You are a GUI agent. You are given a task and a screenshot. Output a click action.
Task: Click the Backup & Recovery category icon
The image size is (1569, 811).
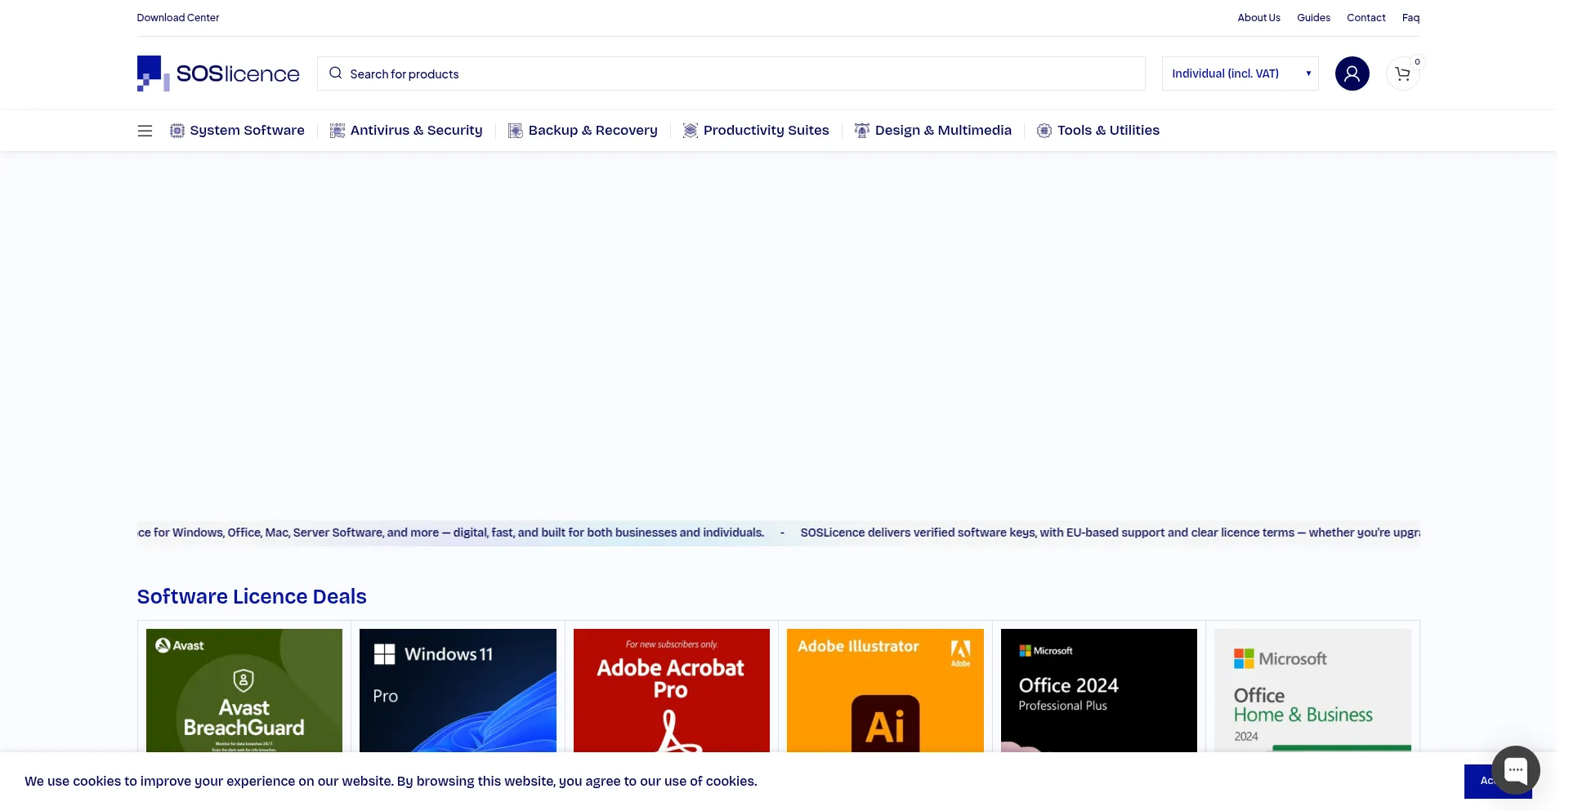pyautogui.click(x=516, y=131)
